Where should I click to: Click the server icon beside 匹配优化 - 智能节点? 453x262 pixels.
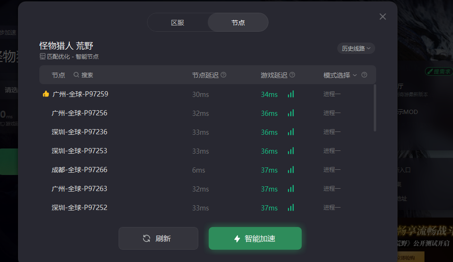point(43,56)
